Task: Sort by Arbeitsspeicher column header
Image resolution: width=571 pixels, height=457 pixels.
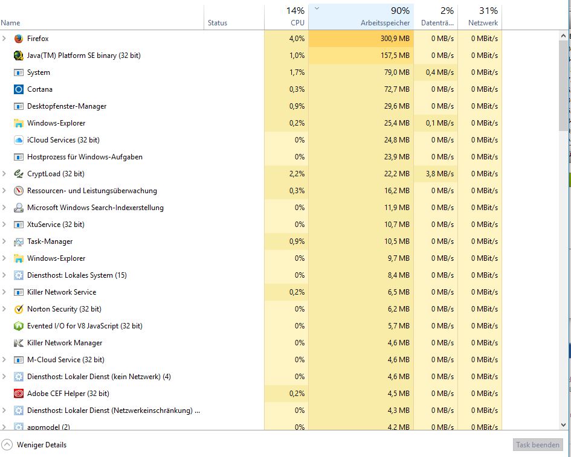Action: [361, 17]
